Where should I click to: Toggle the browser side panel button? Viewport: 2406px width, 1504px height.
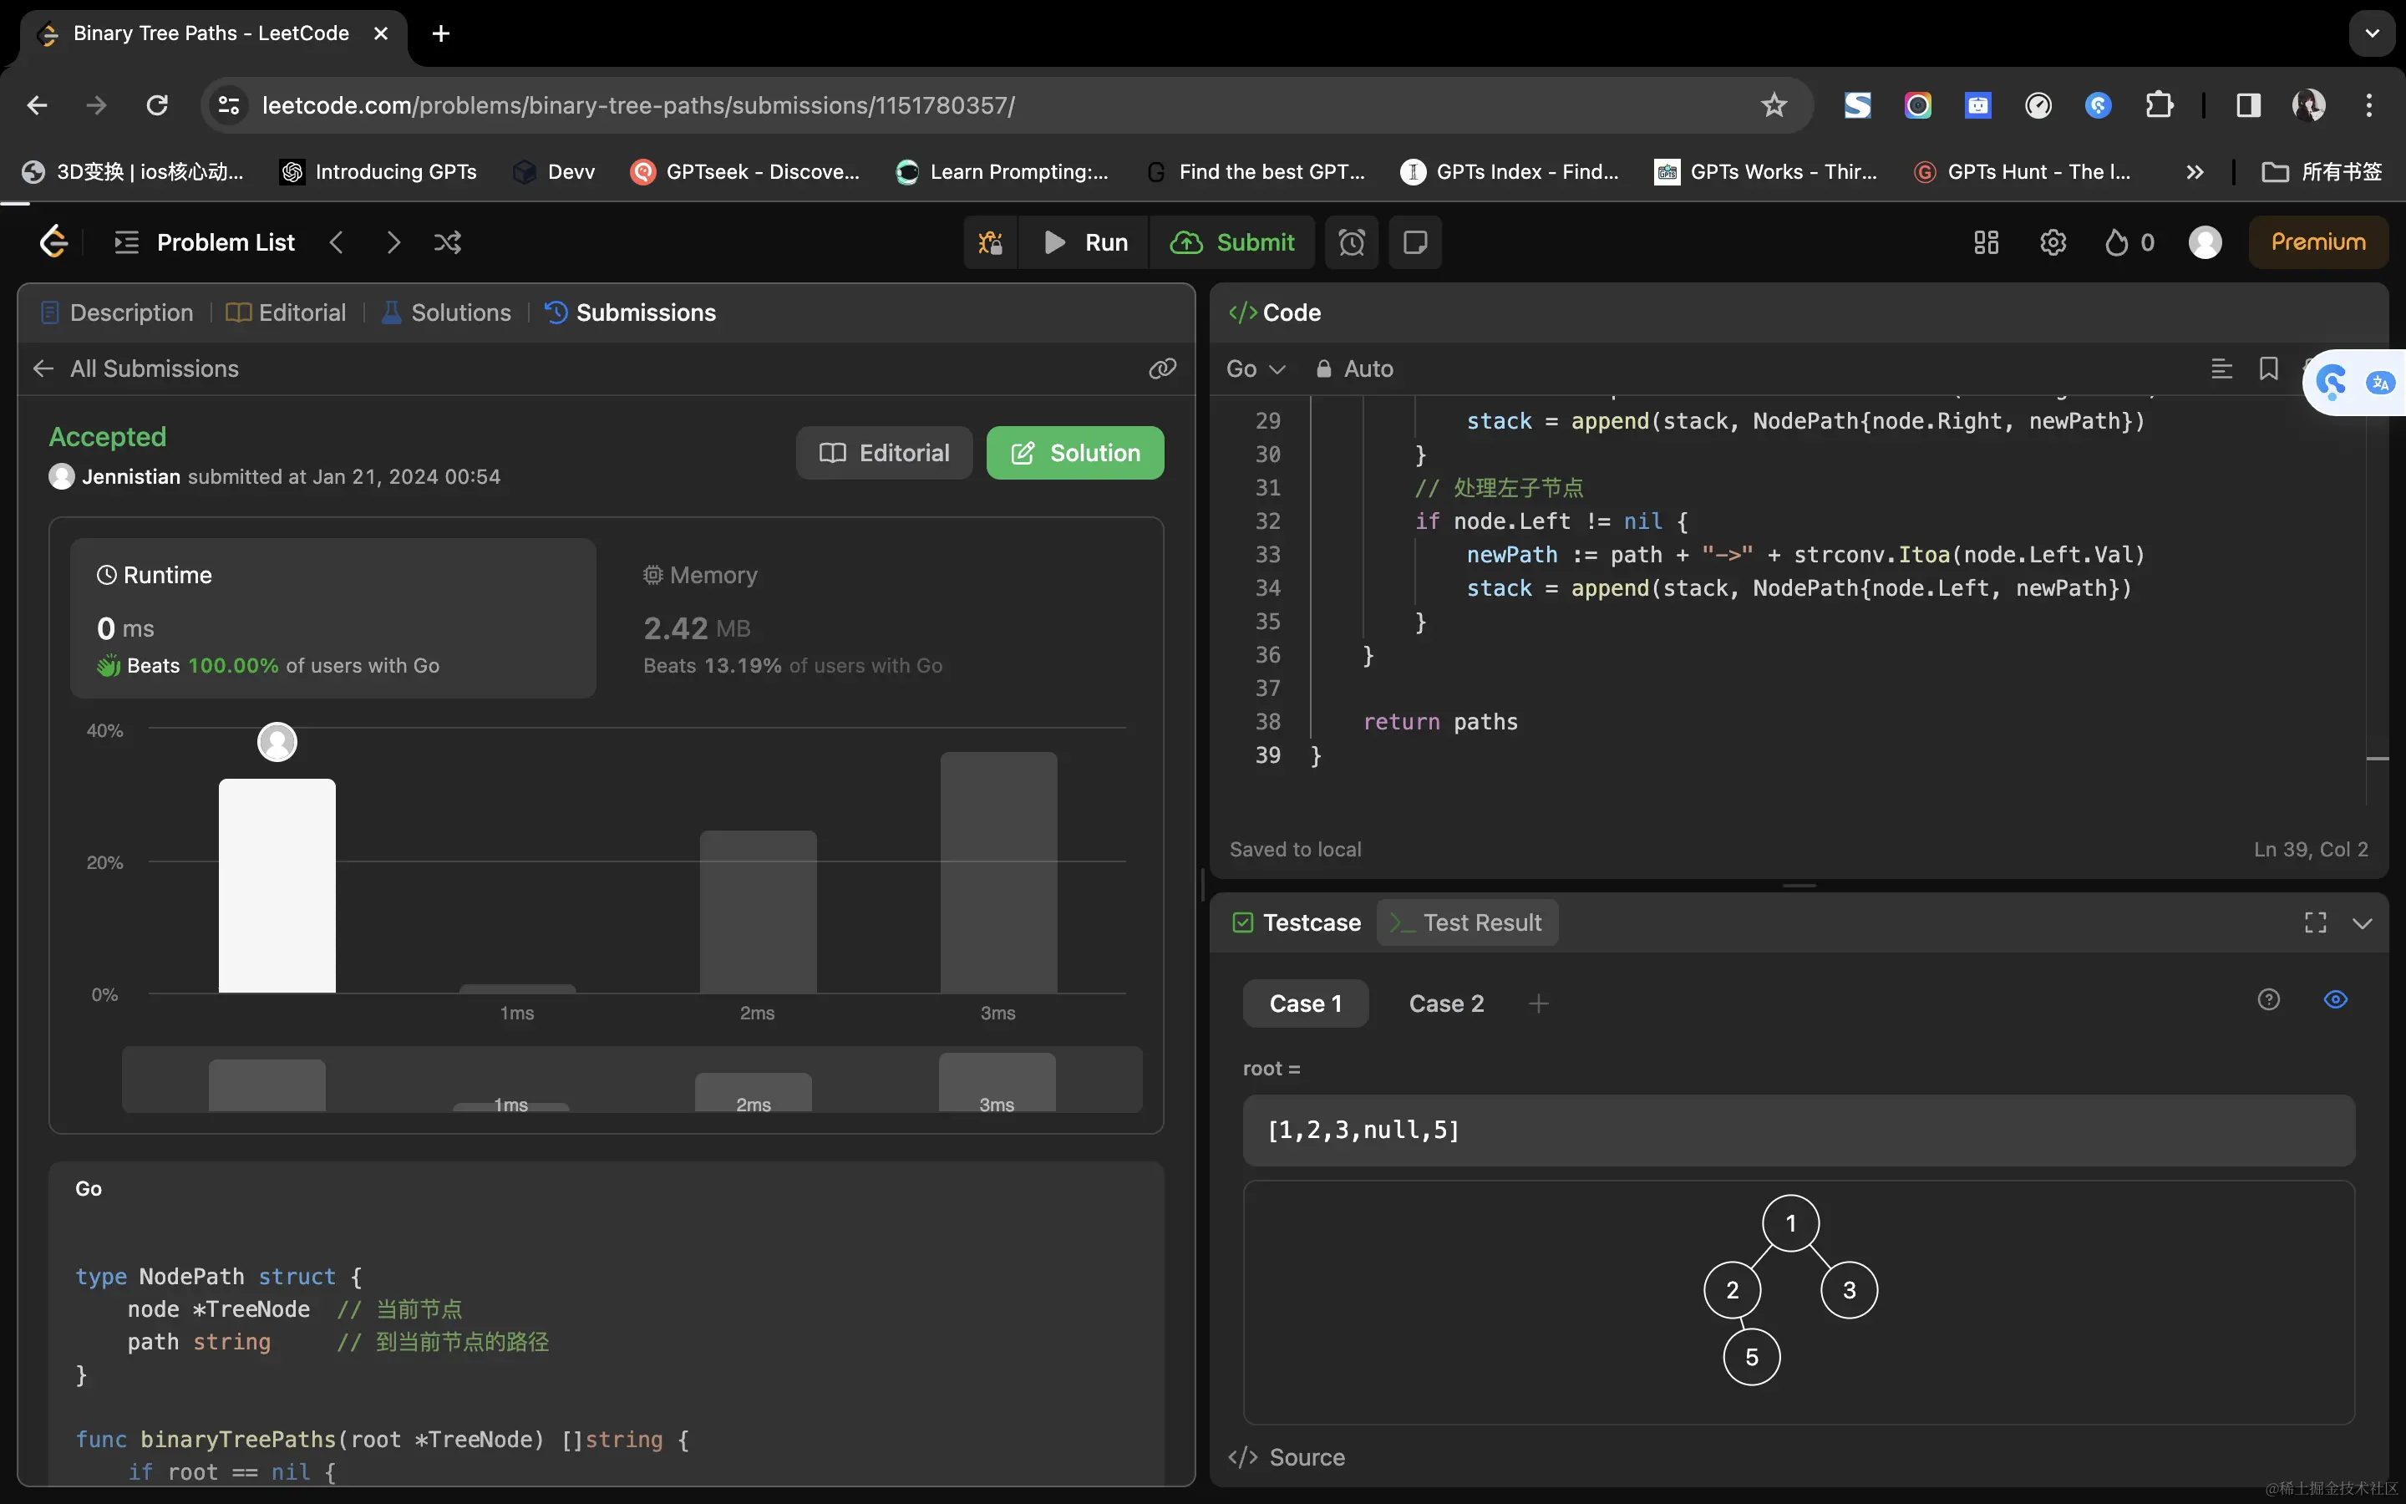[2248, 105]
